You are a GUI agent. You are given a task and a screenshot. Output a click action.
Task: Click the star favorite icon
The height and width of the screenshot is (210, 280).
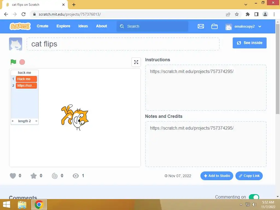(x=34, y=176)
